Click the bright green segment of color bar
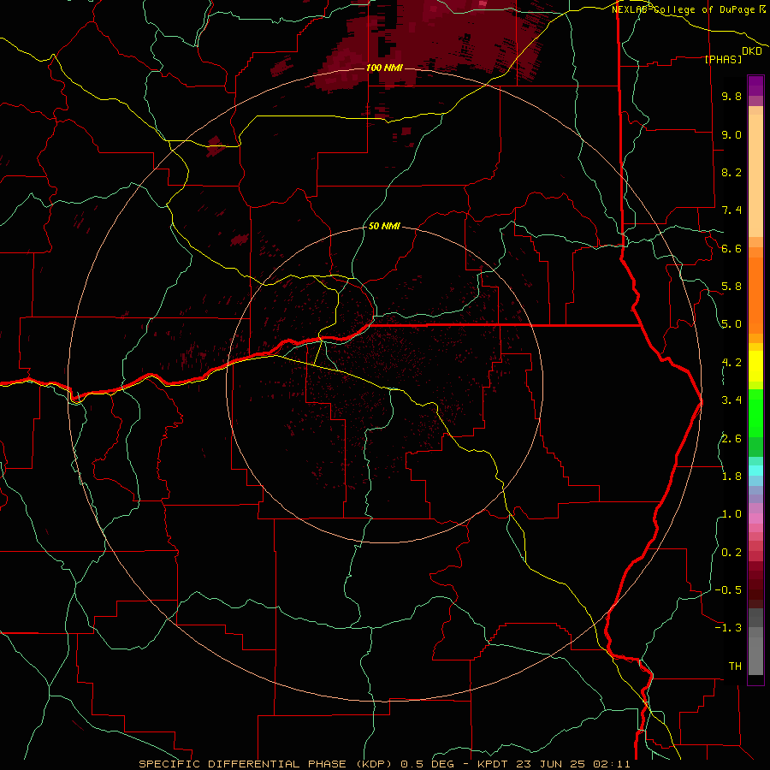The height and width of the screenshot is (770, 770). click(755, 412)
